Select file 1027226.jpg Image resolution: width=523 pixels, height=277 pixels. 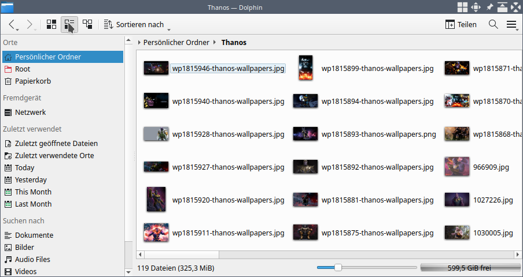[479, 200]
